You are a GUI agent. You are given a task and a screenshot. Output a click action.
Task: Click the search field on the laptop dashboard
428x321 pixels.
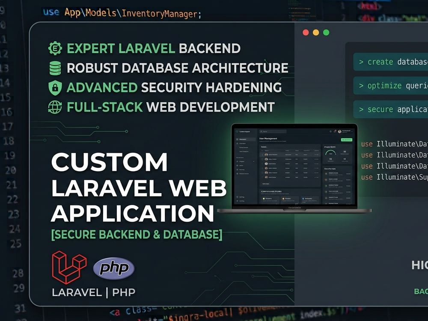point(273,131)
